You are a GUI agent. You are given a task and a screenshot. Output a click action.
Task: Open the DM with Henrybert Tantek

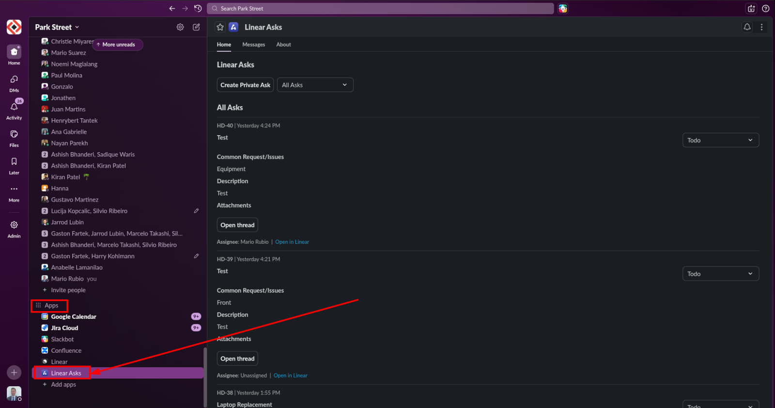[117, 120]
